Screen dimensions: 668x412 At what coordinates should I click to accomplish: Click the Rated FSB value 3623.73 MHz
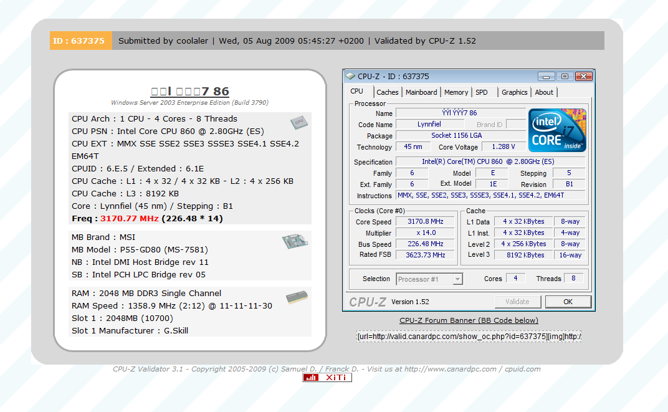coord(425,255)
